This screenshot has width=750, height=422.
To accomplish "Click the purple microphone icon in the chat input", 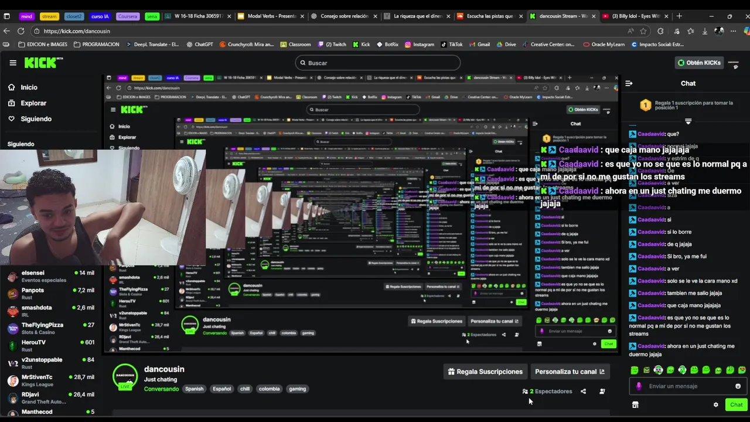I will click(x=639, y=386).
